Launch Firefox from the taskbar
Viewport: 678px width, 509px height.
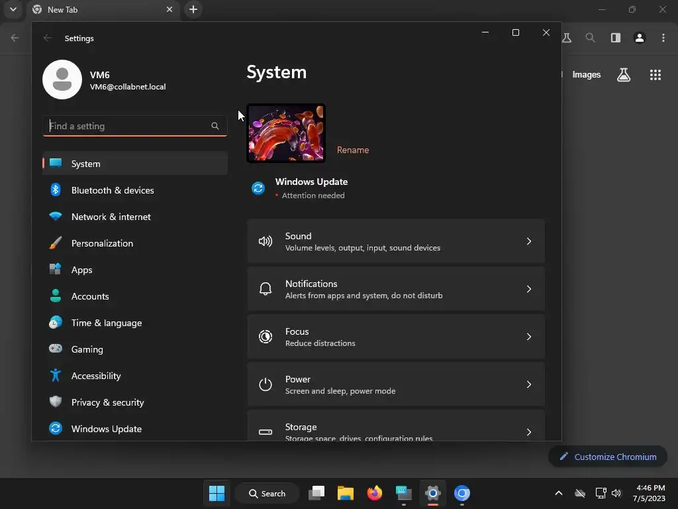[x=375, y=493]
